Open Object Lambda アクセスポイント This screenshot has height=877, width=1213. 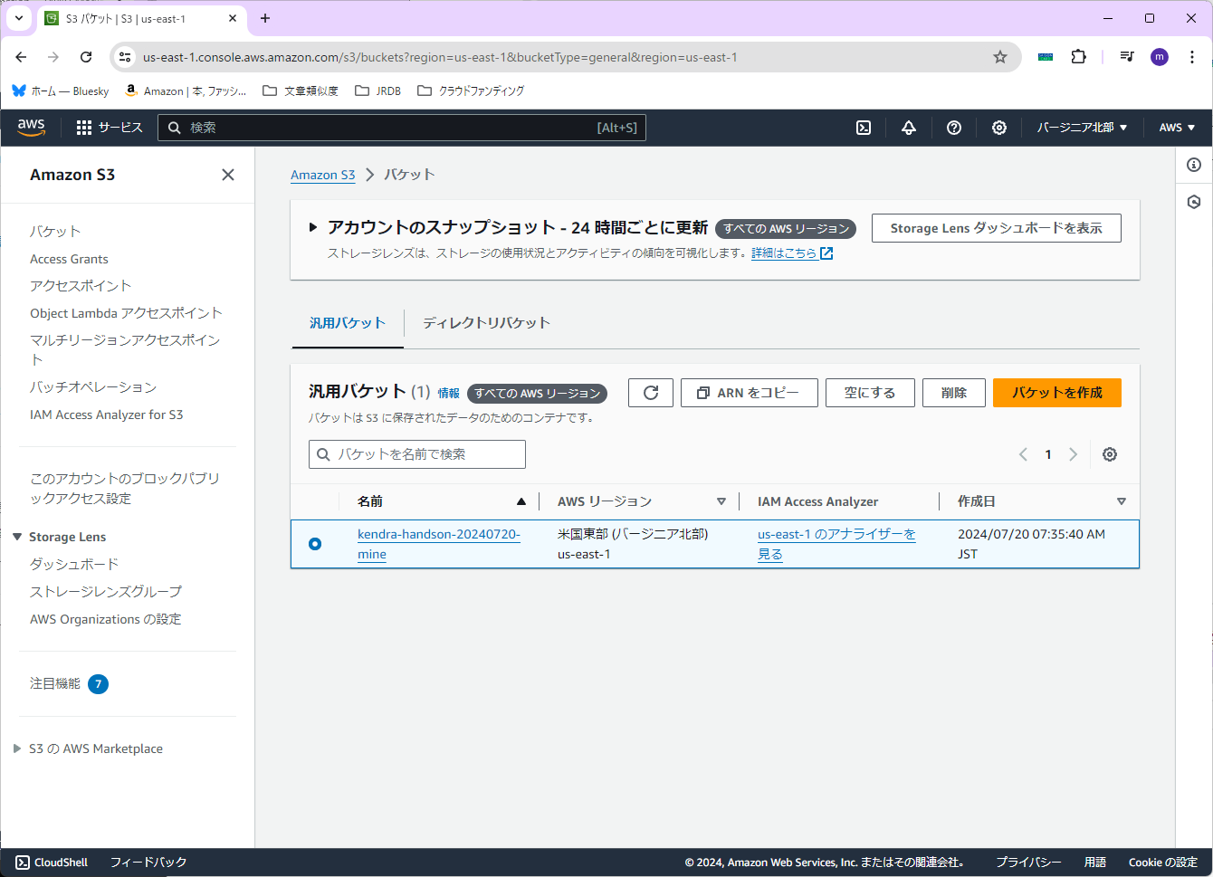click(x=126, y=313)
